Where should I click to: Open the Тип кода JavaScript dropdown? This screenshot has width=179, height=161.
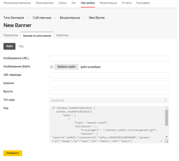[x=109, y=100]
